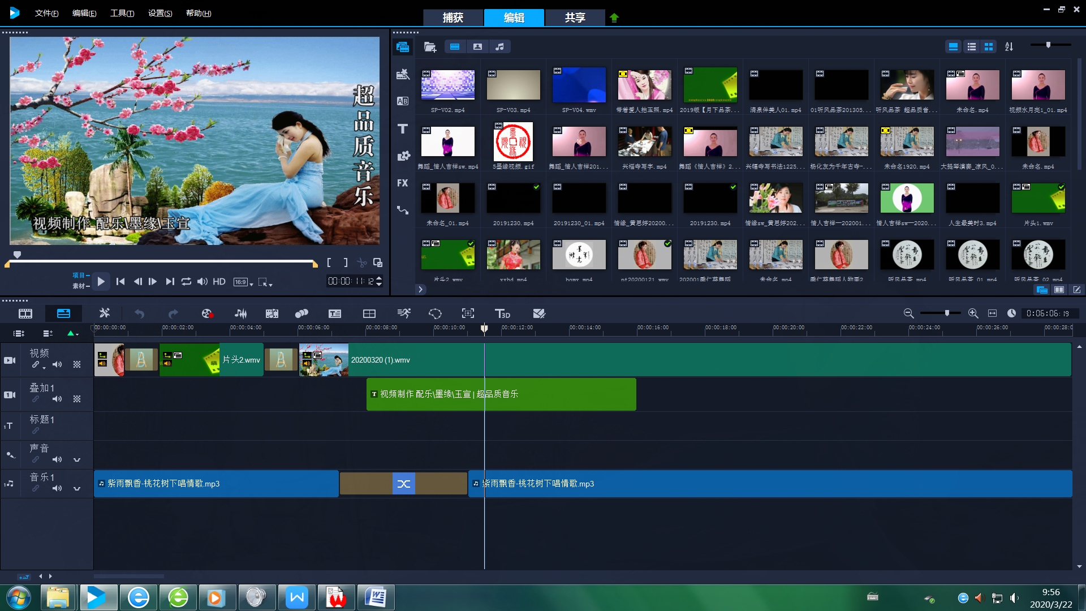The image size is (1086, 611).
Task: Open the Time remapping runner icon
Action: pyautogui.click(x=403, y=313)
